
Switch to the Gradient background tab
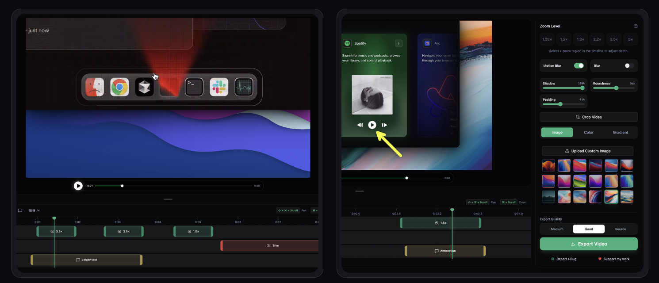tap(620, 132)
